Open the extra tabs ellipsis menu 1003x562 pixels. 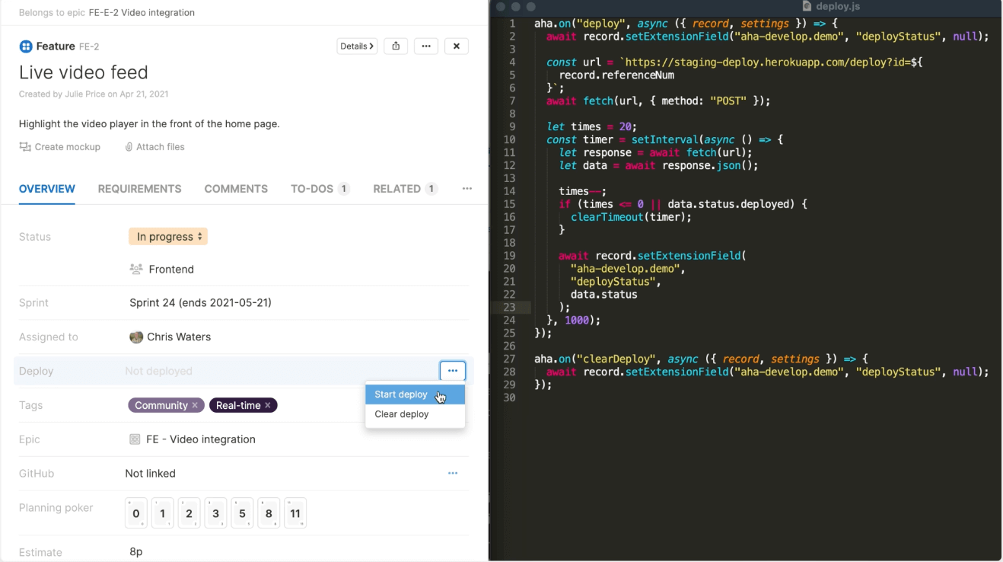point(467,189)
